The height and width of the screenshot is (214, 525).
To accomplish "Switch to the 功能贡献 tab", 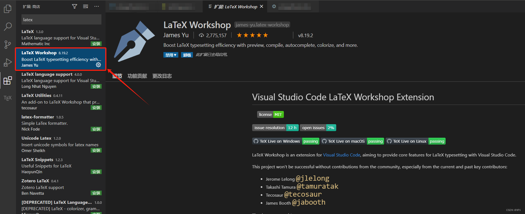I will tap(137, 76).
